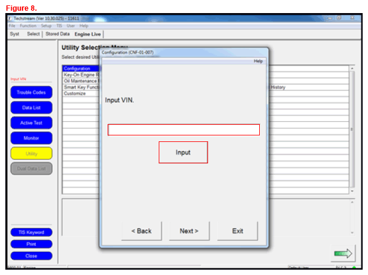Screen dimensions: 368x275
Task: Click the utility list scroll down arrow
Action: tap(352, 191)
